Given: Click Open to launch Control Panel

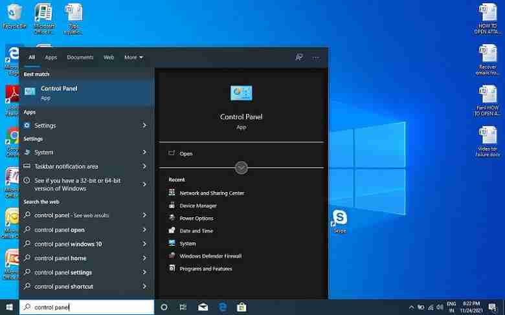Looking at the screenshot, I should coord(186,154).
